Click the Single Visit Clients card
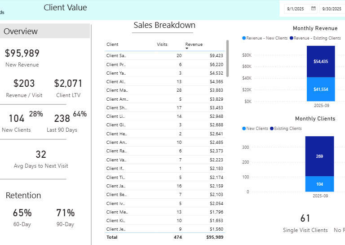The width and height of the screenshot is (345, 245). pos(305,223)
